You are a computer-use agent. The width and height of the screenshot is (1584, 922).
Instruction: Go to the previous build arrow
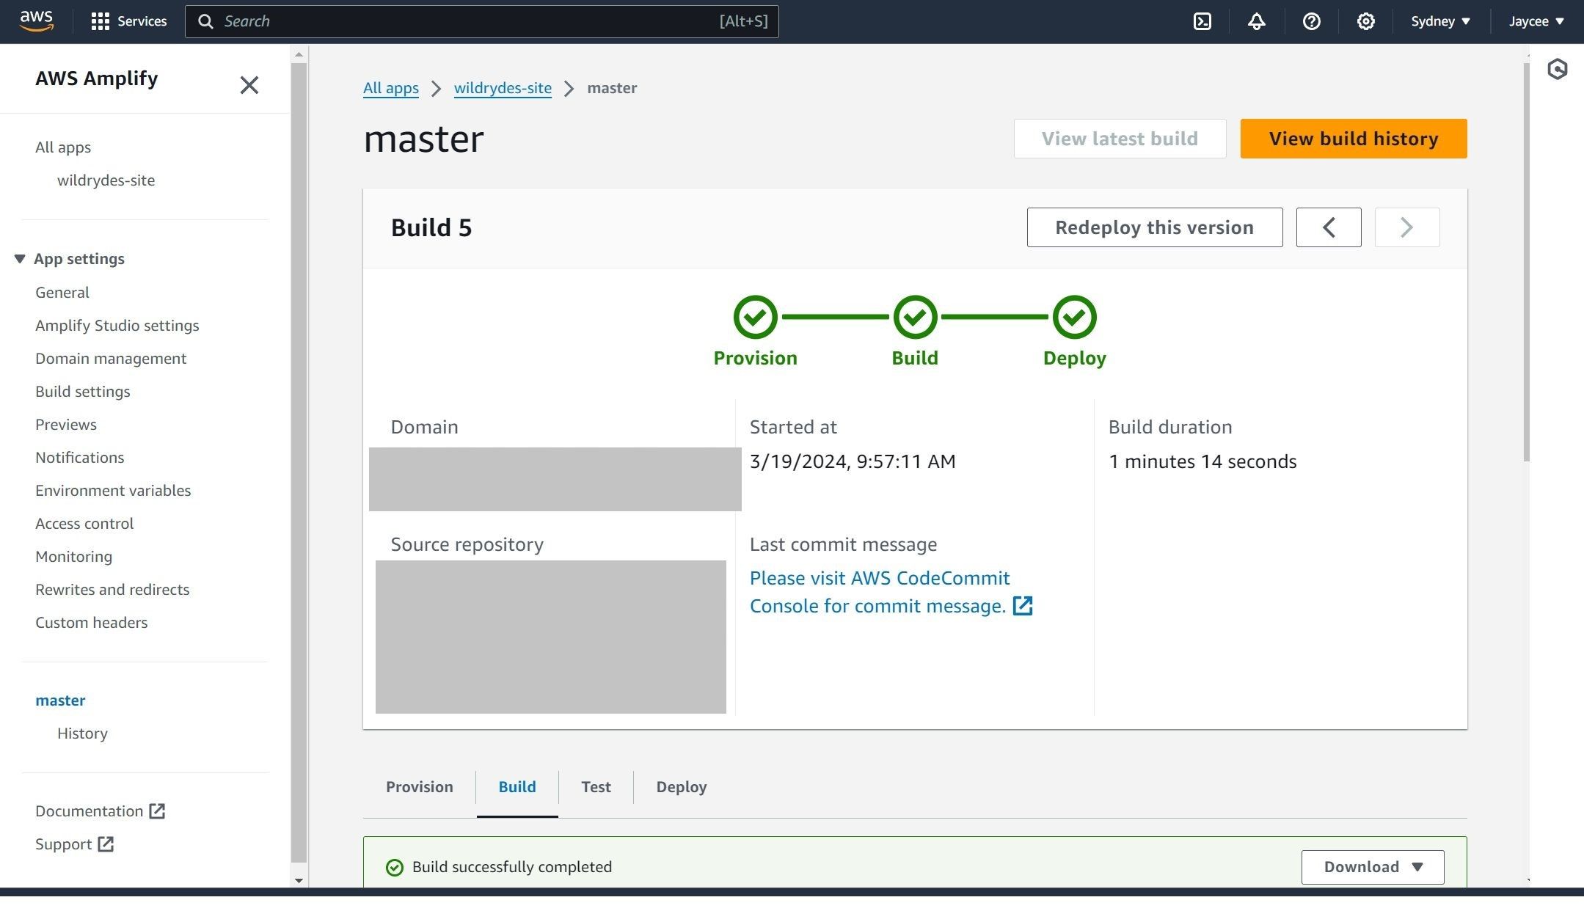tap(1328, 227)
